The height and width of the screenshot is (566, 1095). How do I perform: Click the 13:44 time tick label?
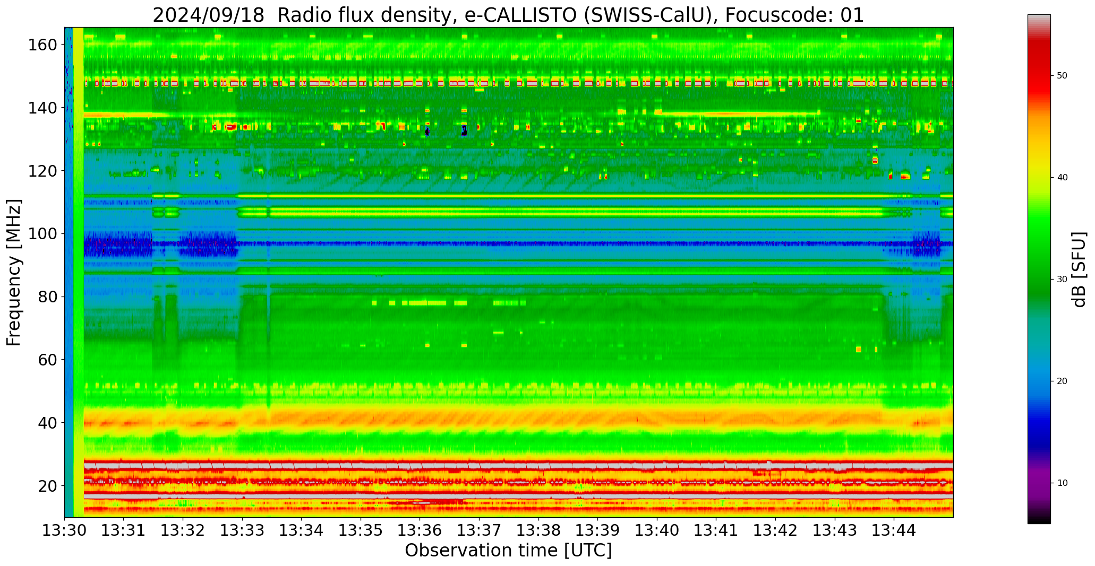[894, 530]
